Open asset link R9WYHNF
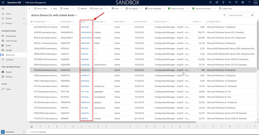Screen dimensions: 259x135 click(x=85, y=43)
